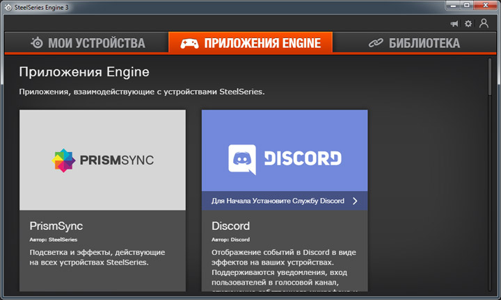Switch to the МОИ УСТРОЙСТВА tab
This screenshot has height=300, width=501.
(x=86, y=43)
